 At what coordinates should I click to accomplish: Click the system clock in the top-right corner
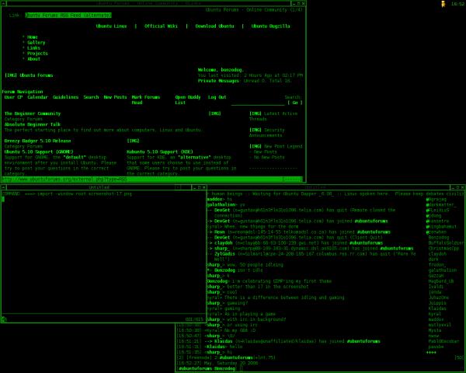(x=457, y=4)
